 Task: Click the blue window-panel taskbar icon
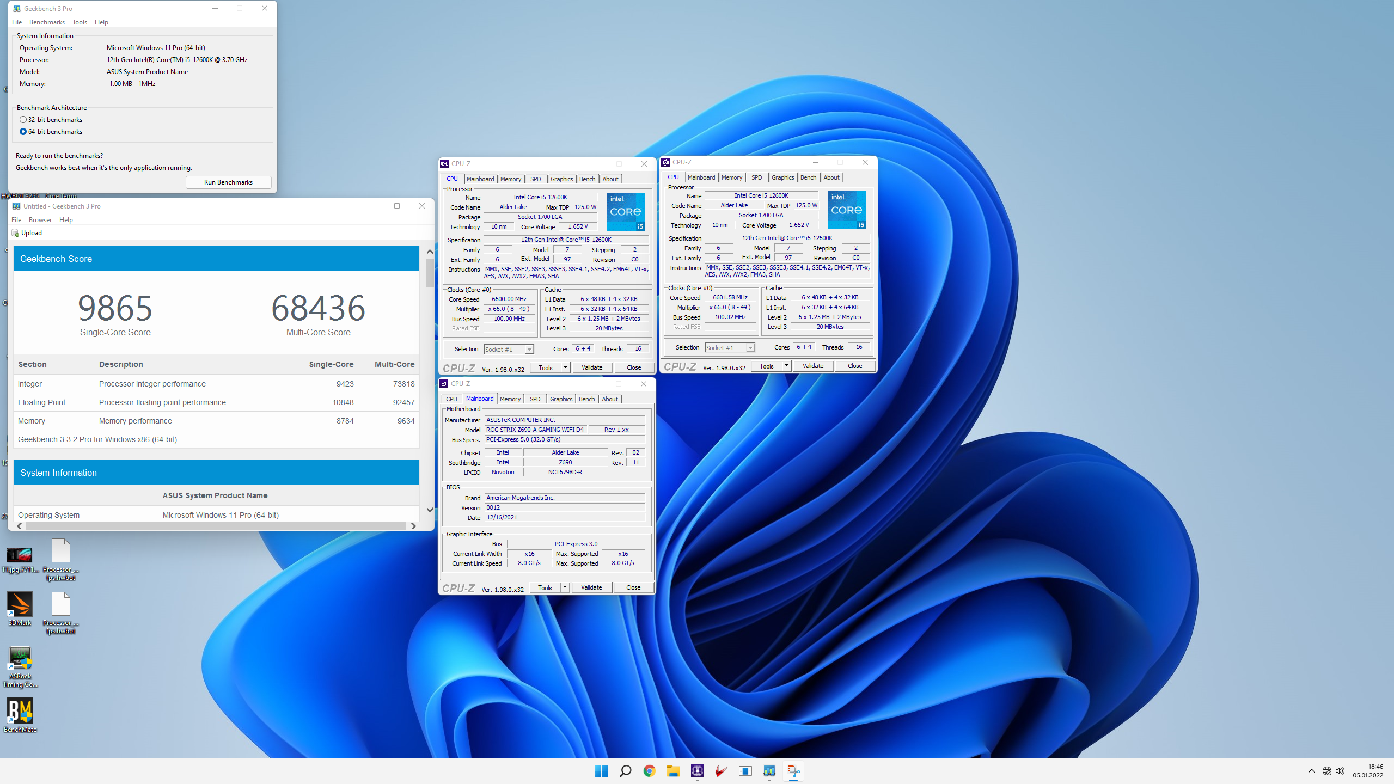point(745,771)
